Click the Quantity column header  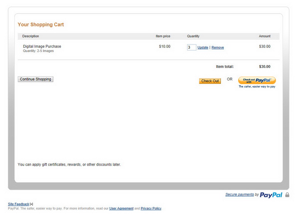193,36
